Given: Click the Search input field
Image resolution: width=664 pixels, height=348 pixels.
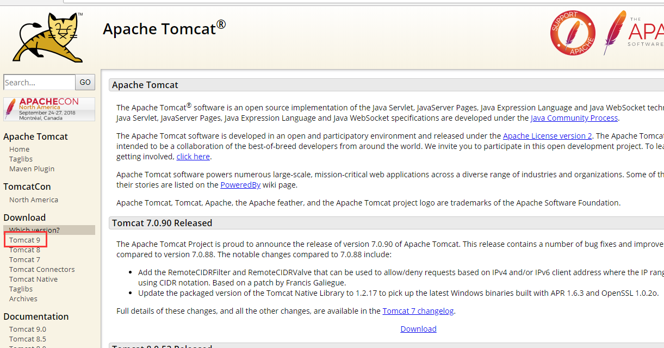Looking at the screenshot, I should (x=39, y=82).
